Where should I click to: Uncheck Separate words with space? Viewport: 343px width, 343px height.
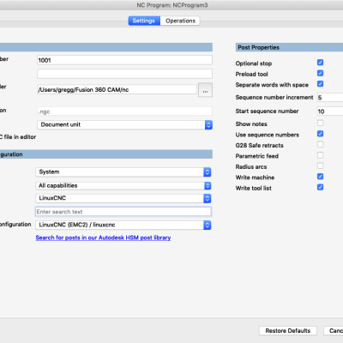pos(320,84)
